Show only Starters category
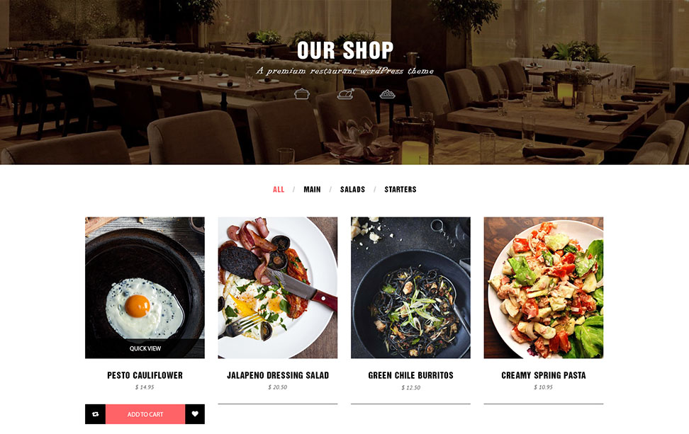 pos(400,189)
